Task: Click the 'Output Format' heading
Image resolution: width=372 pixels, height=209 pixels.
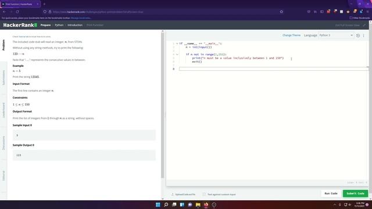Action: 22,111
